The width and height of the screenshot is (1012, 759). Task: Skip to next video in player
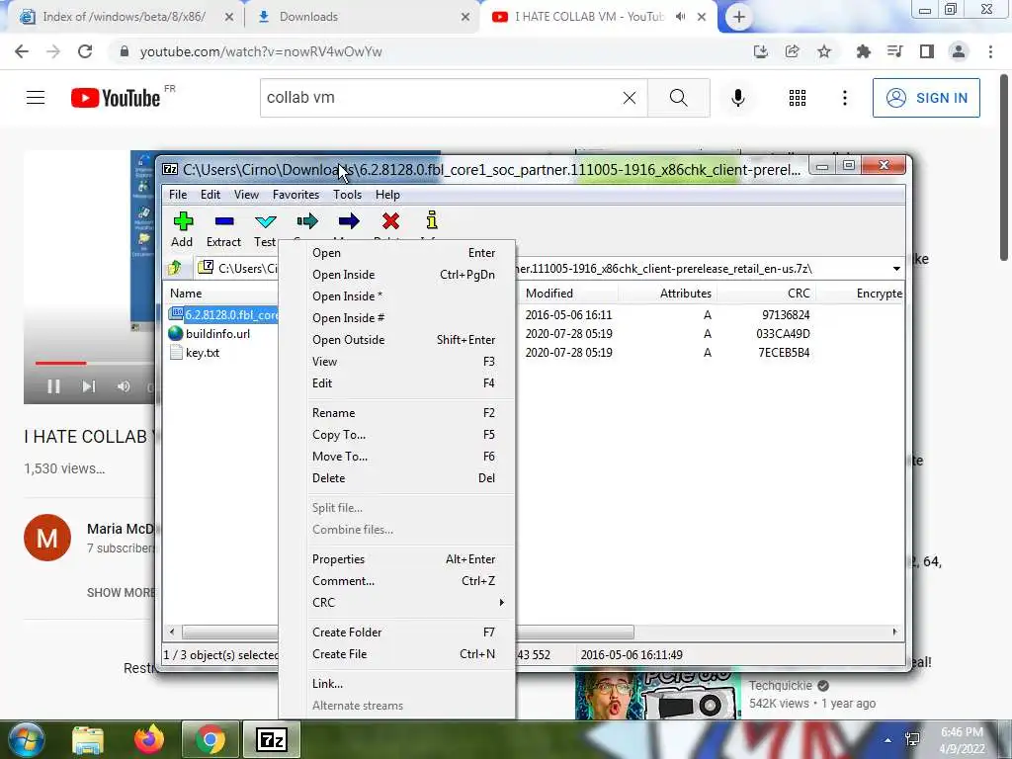(88, 386)
